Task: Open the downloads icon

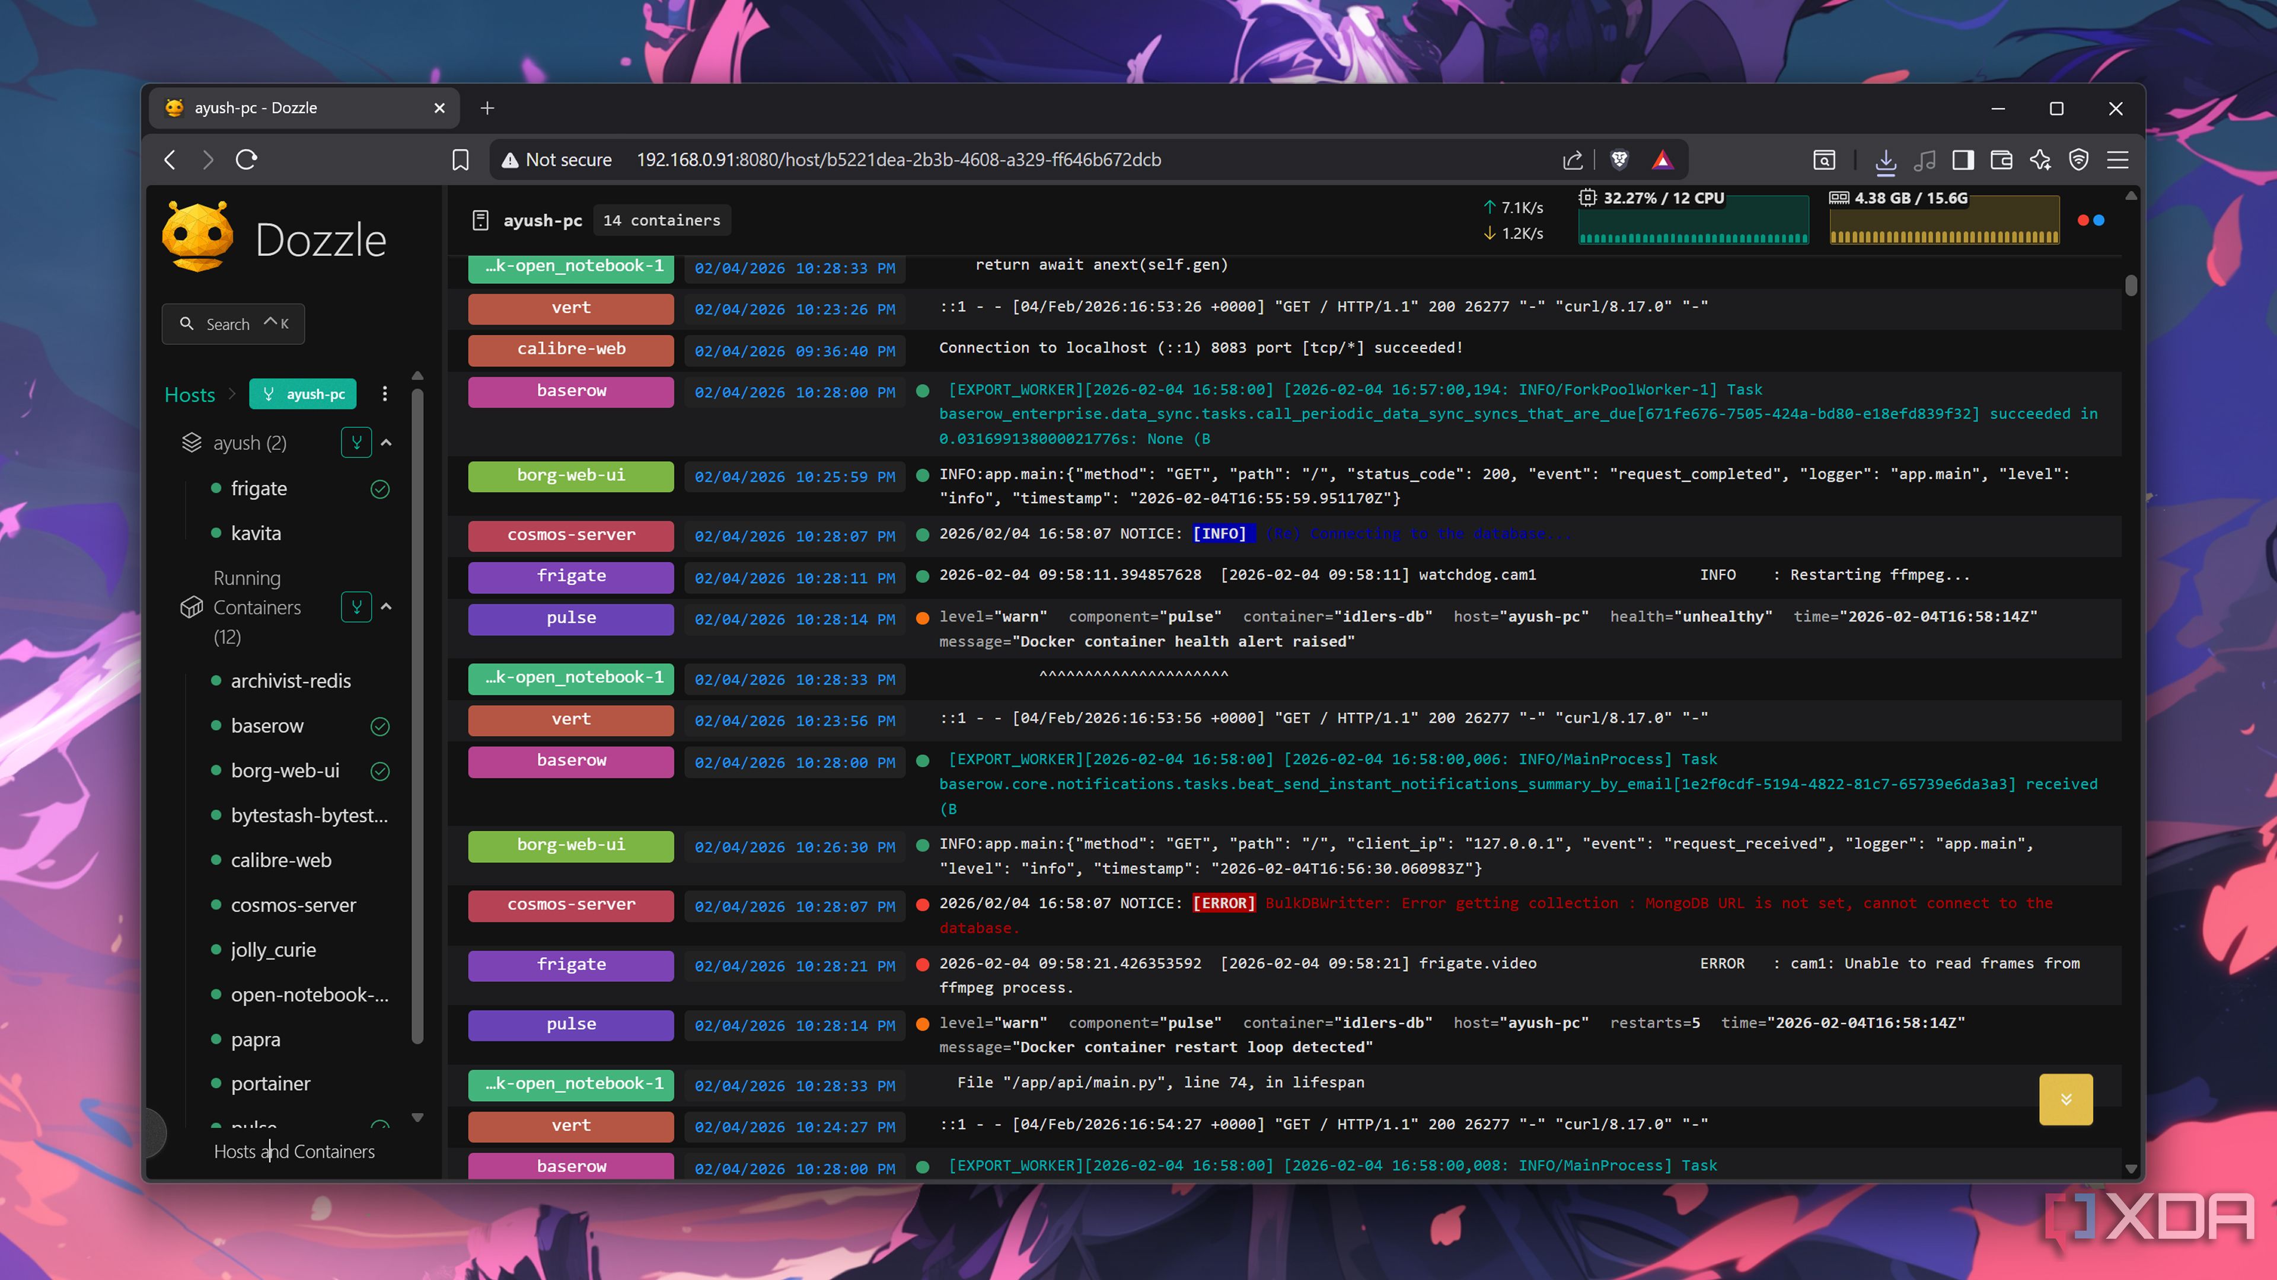Action: (1886, 160)
